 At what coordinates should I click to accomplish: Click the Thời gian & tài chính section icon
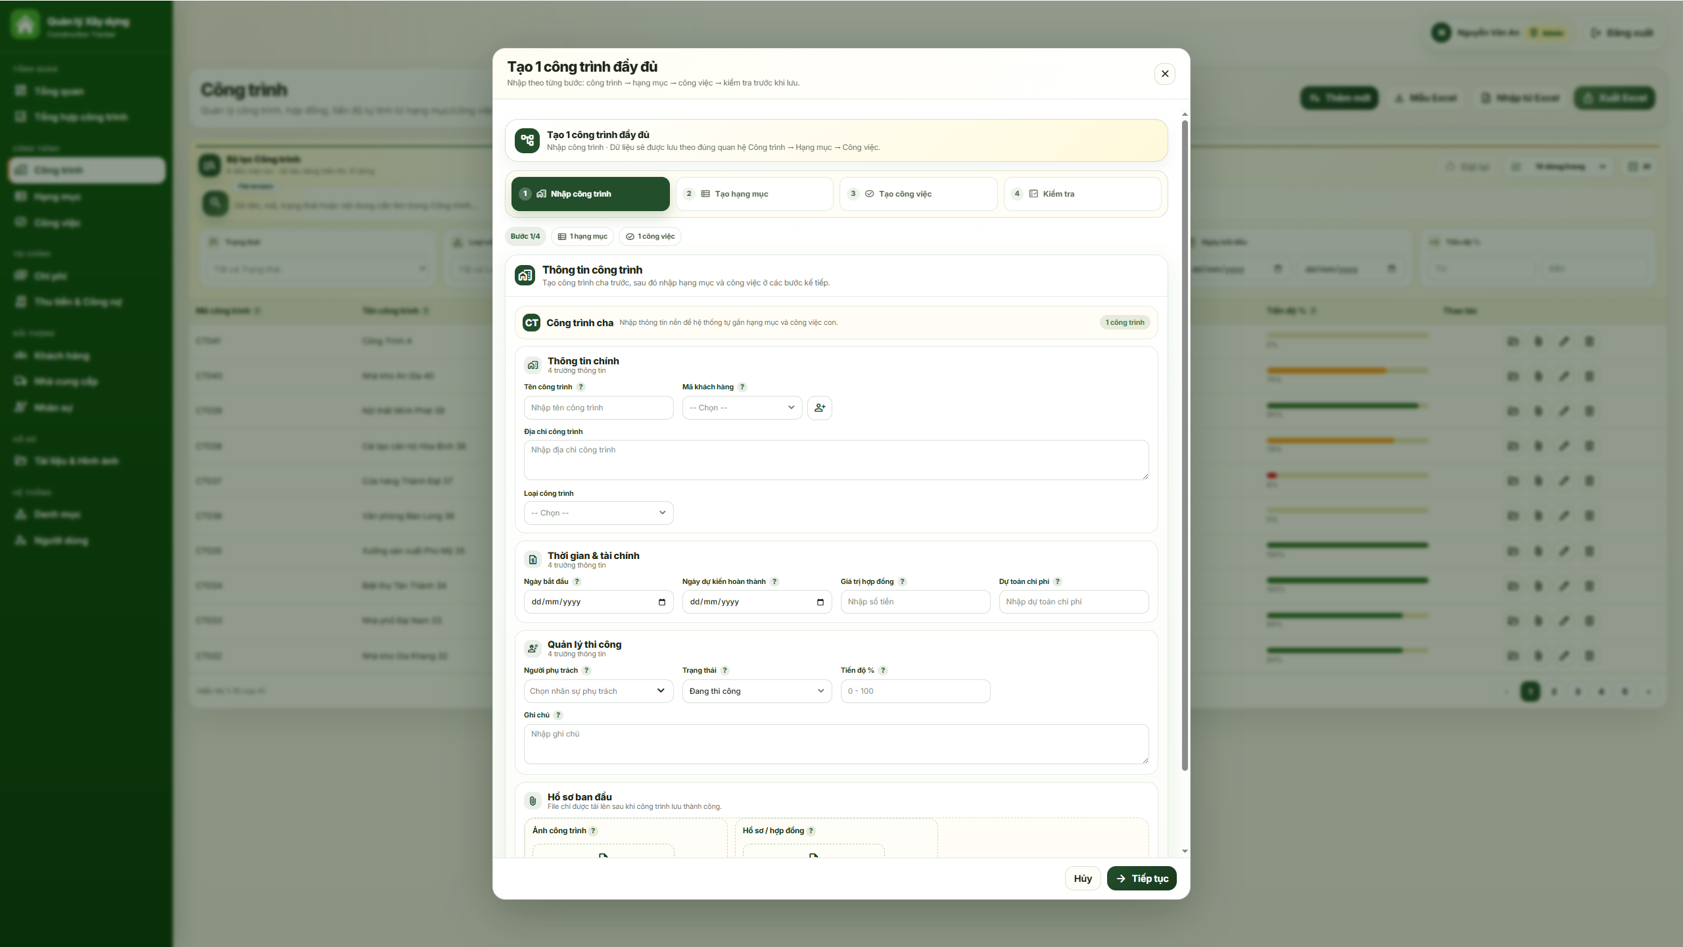coord(533,560)
